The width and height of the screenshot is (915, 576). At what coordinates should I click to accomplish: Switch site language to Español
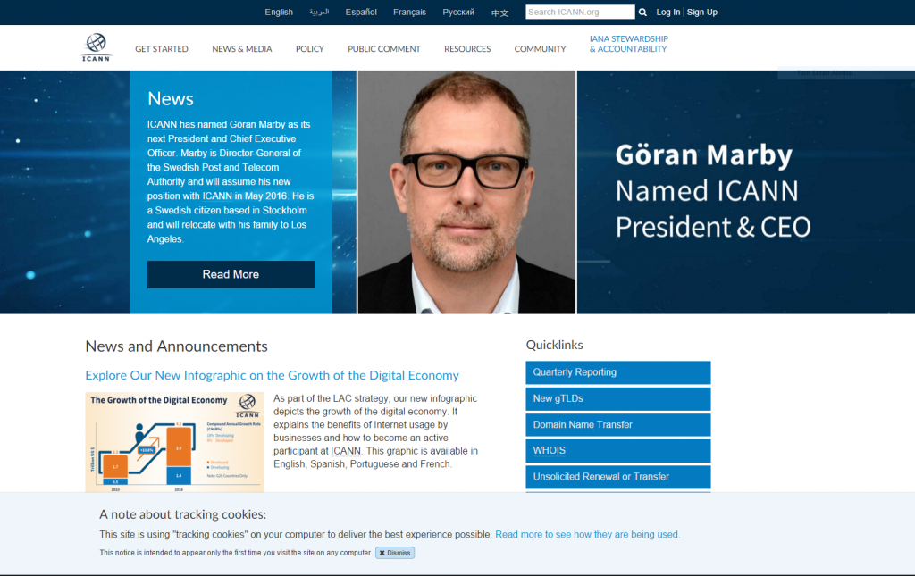(361, 13)
